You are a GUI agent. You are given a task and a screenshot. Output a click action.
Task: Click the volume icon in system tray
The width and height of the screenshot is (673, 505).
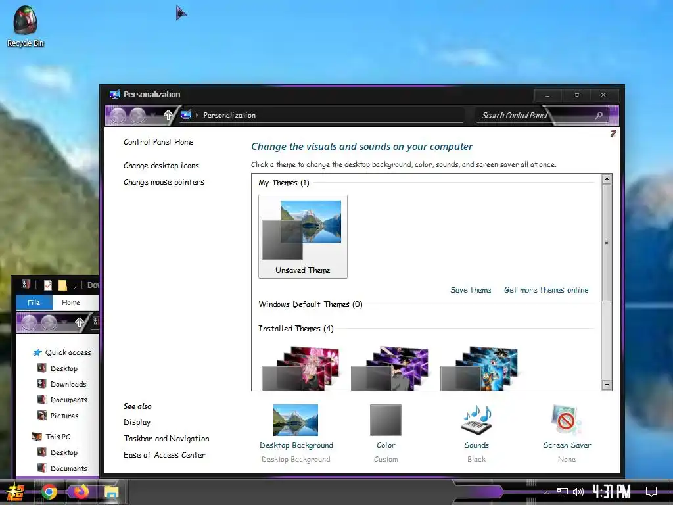578,492
